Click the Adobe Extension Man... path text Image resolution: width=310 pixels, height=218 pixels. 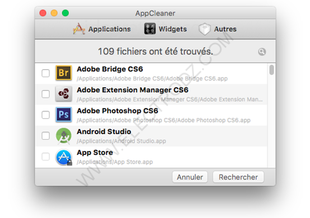point(170,99)
